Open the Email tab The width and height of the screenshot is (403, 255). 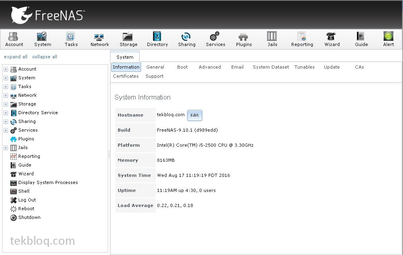pos(237,67)
